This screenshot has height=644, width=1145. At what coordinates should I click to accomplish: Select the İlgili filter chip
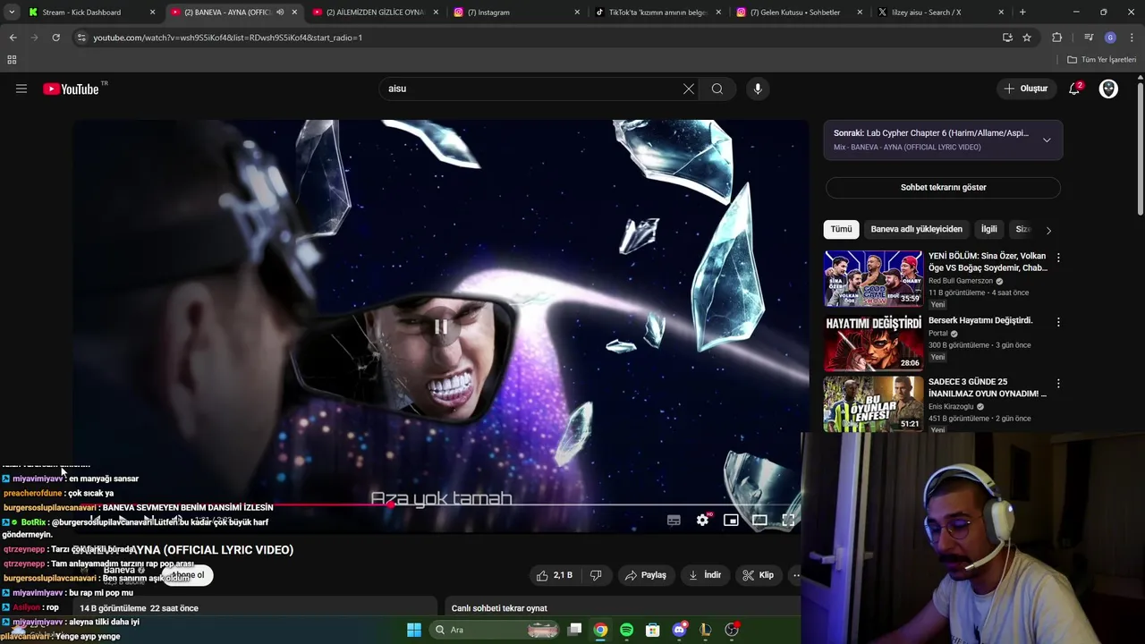tap(988, 229)
